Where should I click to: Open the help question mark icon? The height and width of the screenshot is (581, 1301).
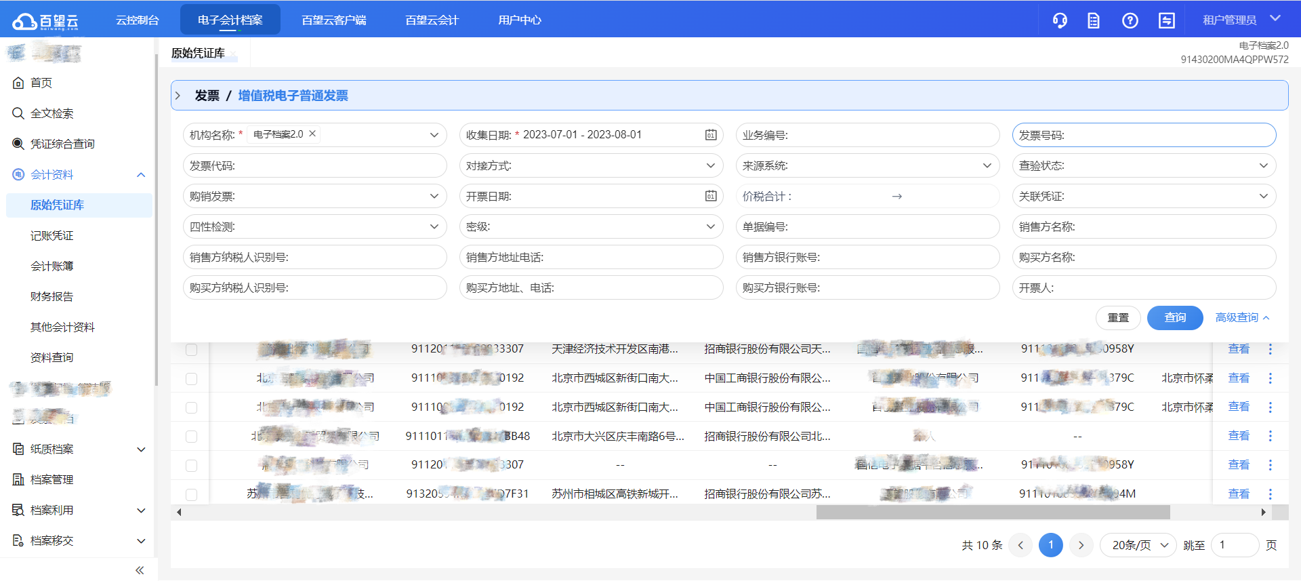tap(1130, 20)
